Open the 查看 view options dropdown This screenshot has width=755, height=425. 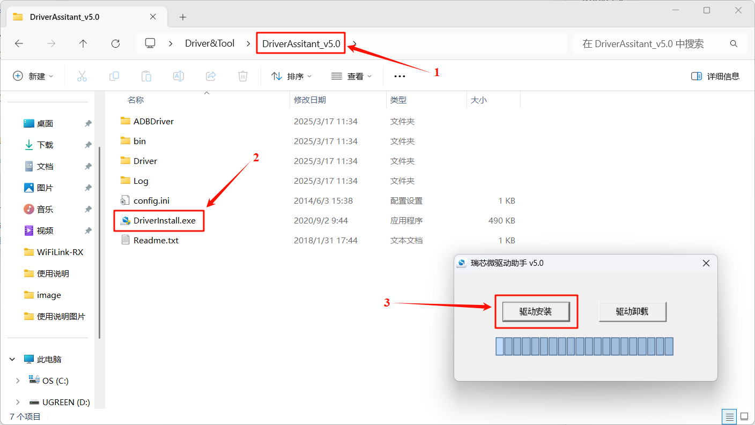click(x=351, y=76)
